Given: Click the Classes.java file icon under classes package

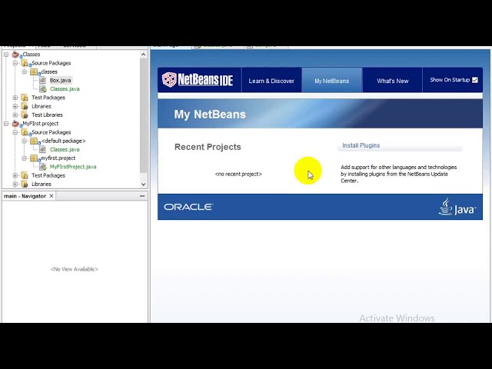Looking at the screenshot, I should (x=43, y=89).
